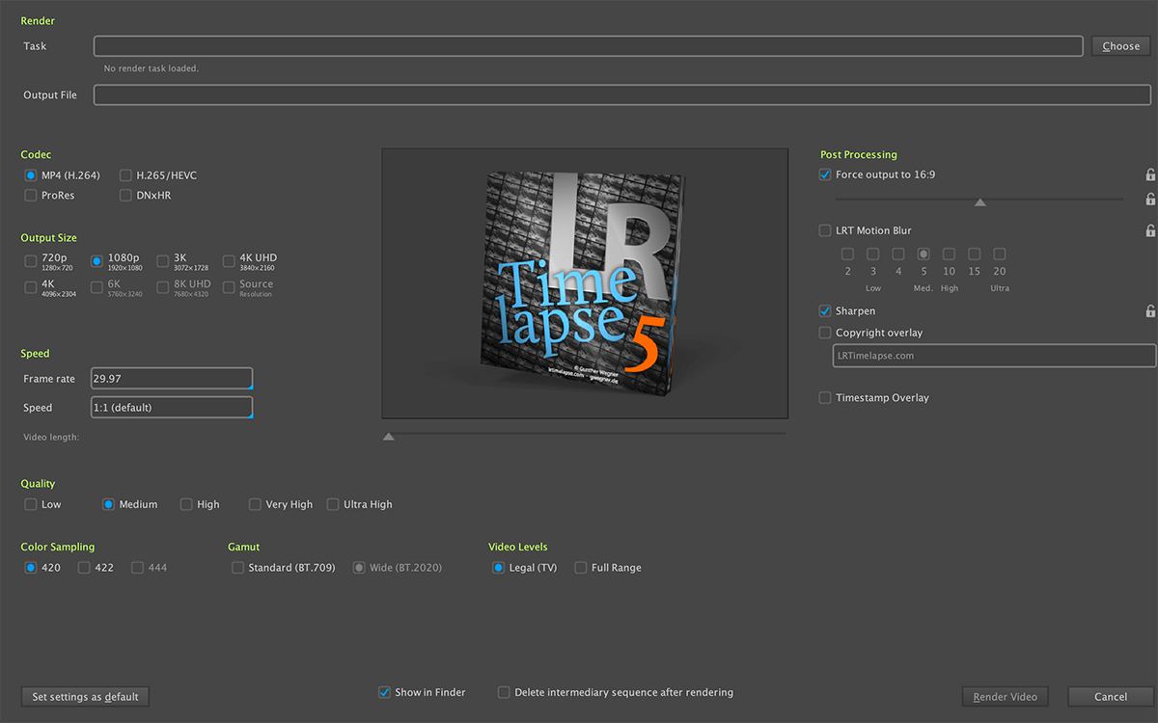This screenshot has height=723, width=1158.
Task: Click the Task input field
Action: point(588,46)
